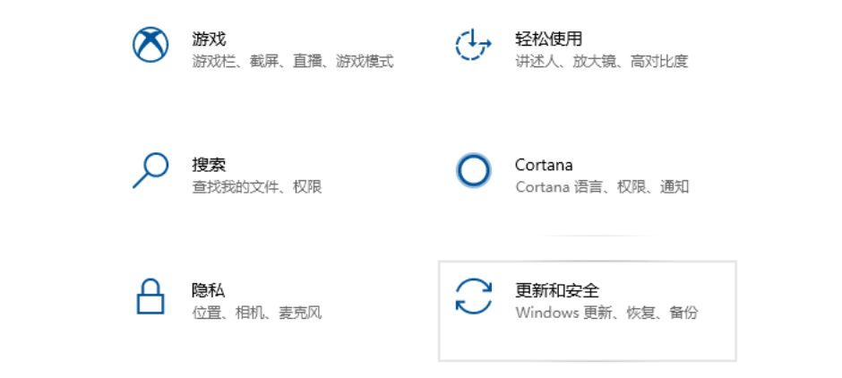This screenshot has height=378, width=842.
Task: Go to the 隐私 settings title
Action: pos(209,290)
